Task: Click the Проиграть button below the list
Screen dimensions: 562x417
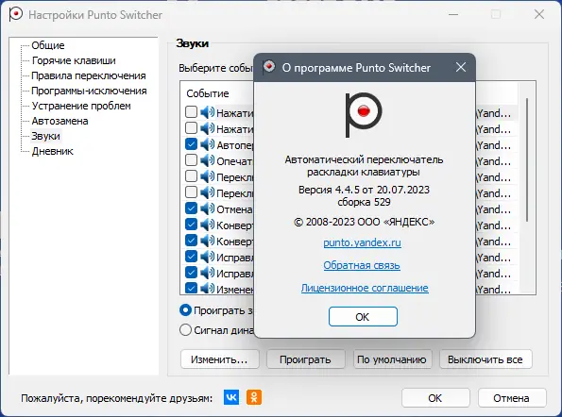Action: tap(305, 359)
